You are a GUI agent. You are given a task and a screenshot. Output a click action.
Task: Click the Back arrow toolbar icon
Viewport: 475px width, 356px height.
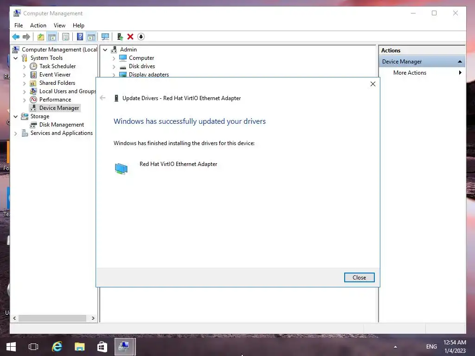pyautogui.click(x=16, y=37)
